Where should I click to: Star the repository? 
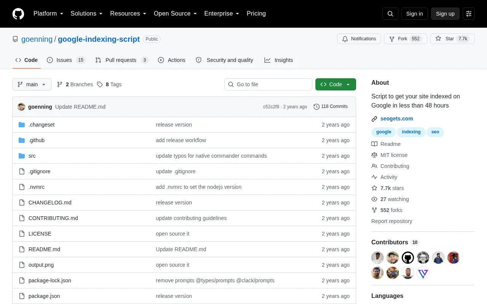452,39
